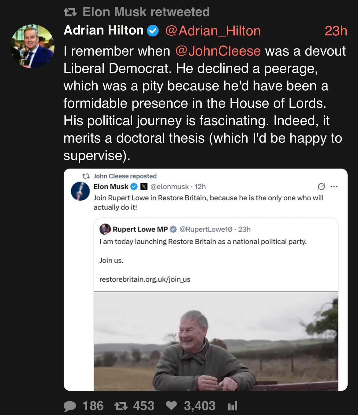Click the X affiliation badge next to Elon Musk
358x415 pixels.
(144, 187)
